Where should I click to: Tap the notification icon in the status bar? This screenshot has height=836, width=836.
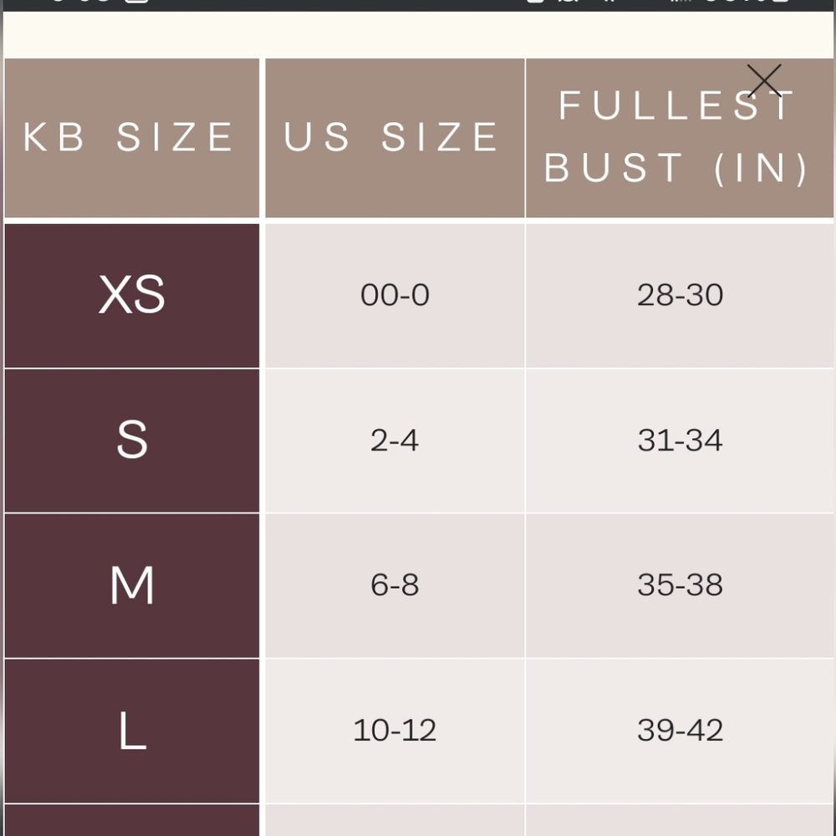pos(537,4)
